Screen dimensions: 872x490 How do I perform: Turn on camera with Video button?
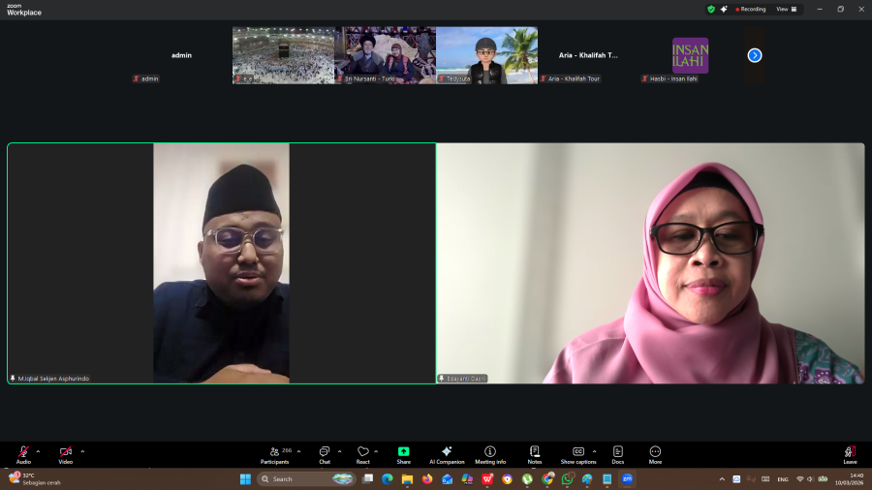tap(65, 452)
